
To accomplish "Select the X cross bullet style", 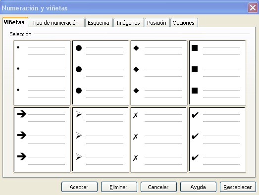I will 159,140.
